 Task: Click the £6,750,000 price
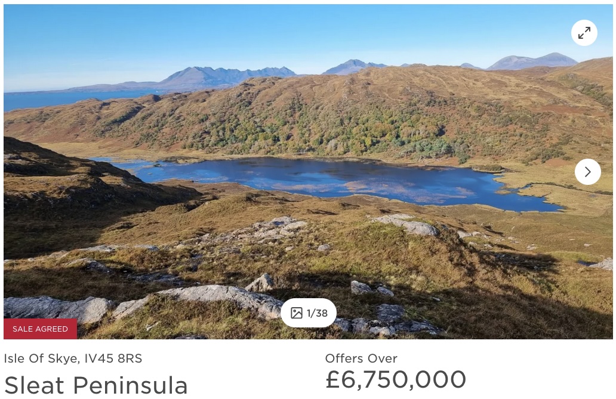point(396,380)
